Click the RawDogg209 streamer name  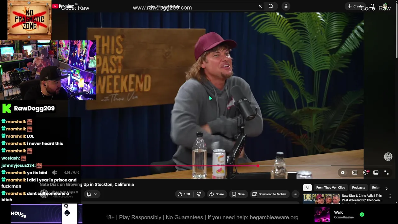click(x=34, y=108)
